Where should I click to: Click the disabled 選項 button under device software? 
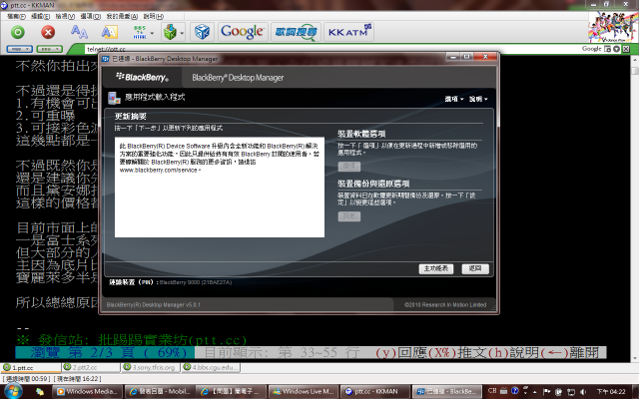[349, 167]
